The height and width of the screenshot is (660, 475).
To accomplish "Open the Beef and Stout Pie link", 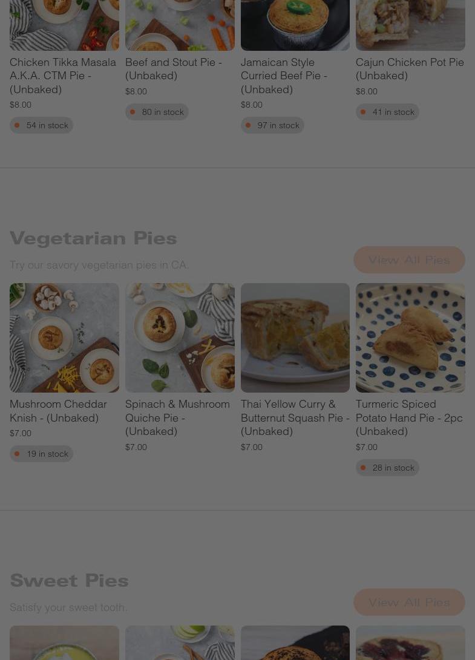I will coord(174,68).
